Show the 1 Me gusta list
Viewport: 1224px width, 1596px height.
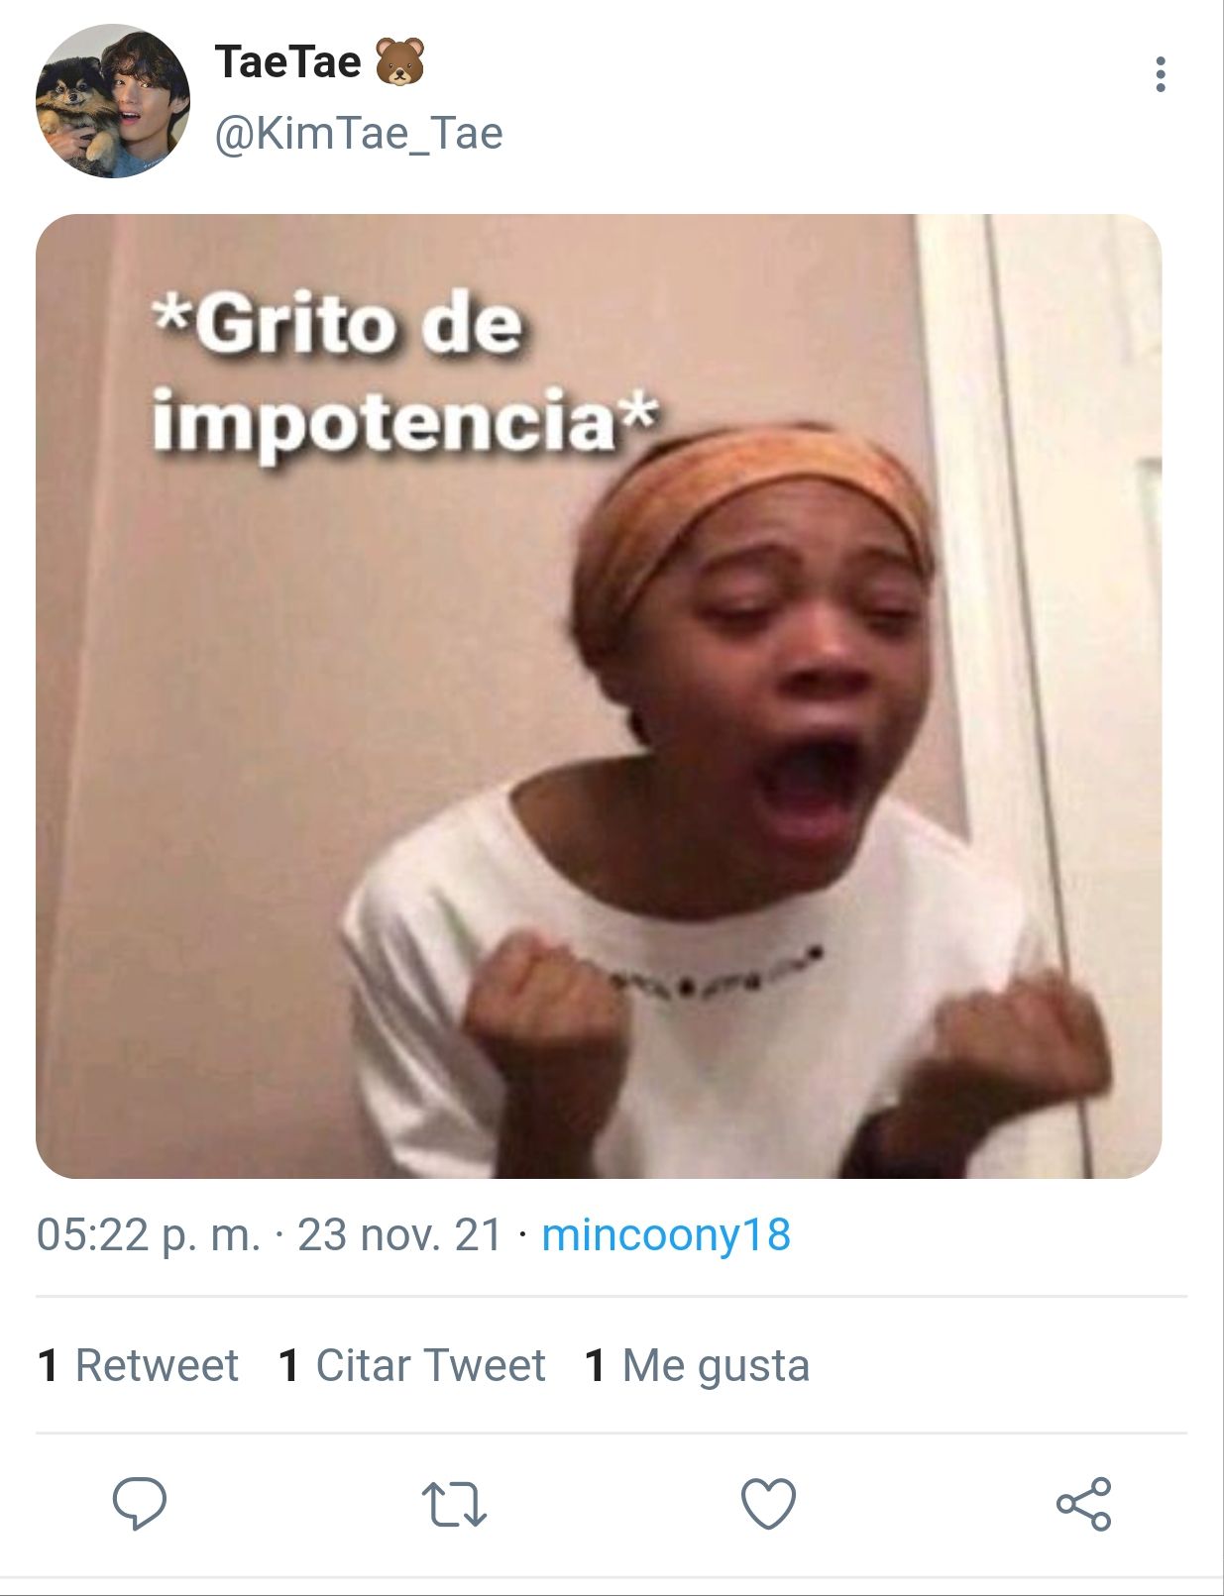[x=698, y=1365]
